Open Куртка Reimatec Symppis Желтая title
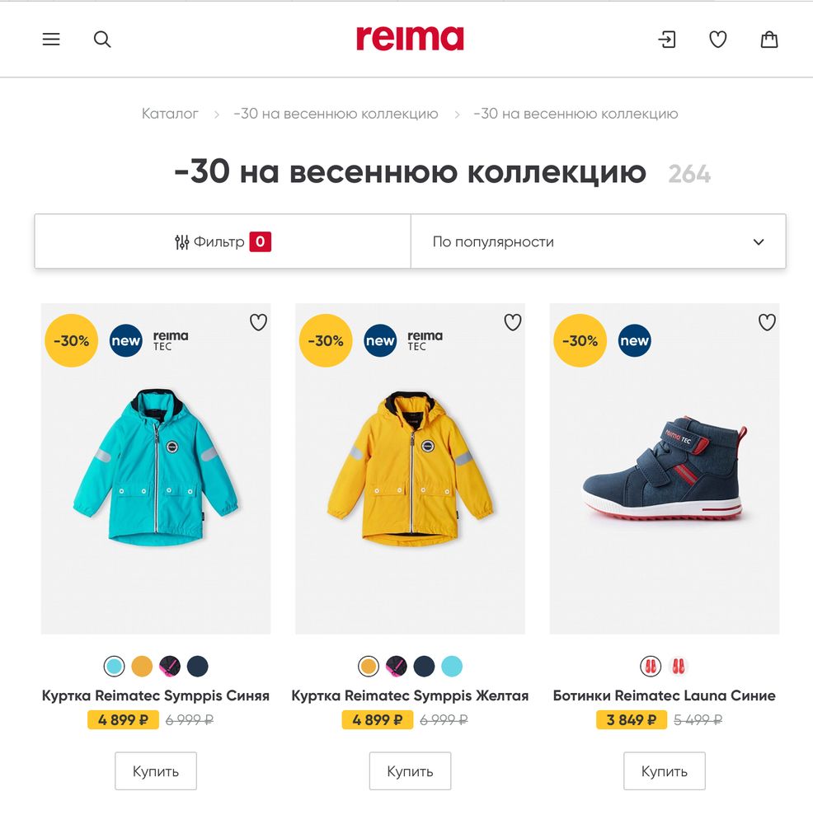 click(410, 695)
